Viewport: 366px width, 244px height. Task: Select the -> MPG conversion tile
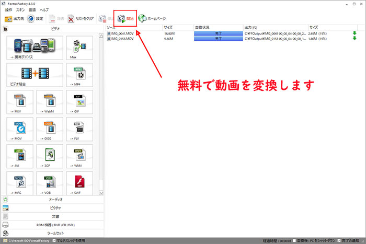(20, 183)
